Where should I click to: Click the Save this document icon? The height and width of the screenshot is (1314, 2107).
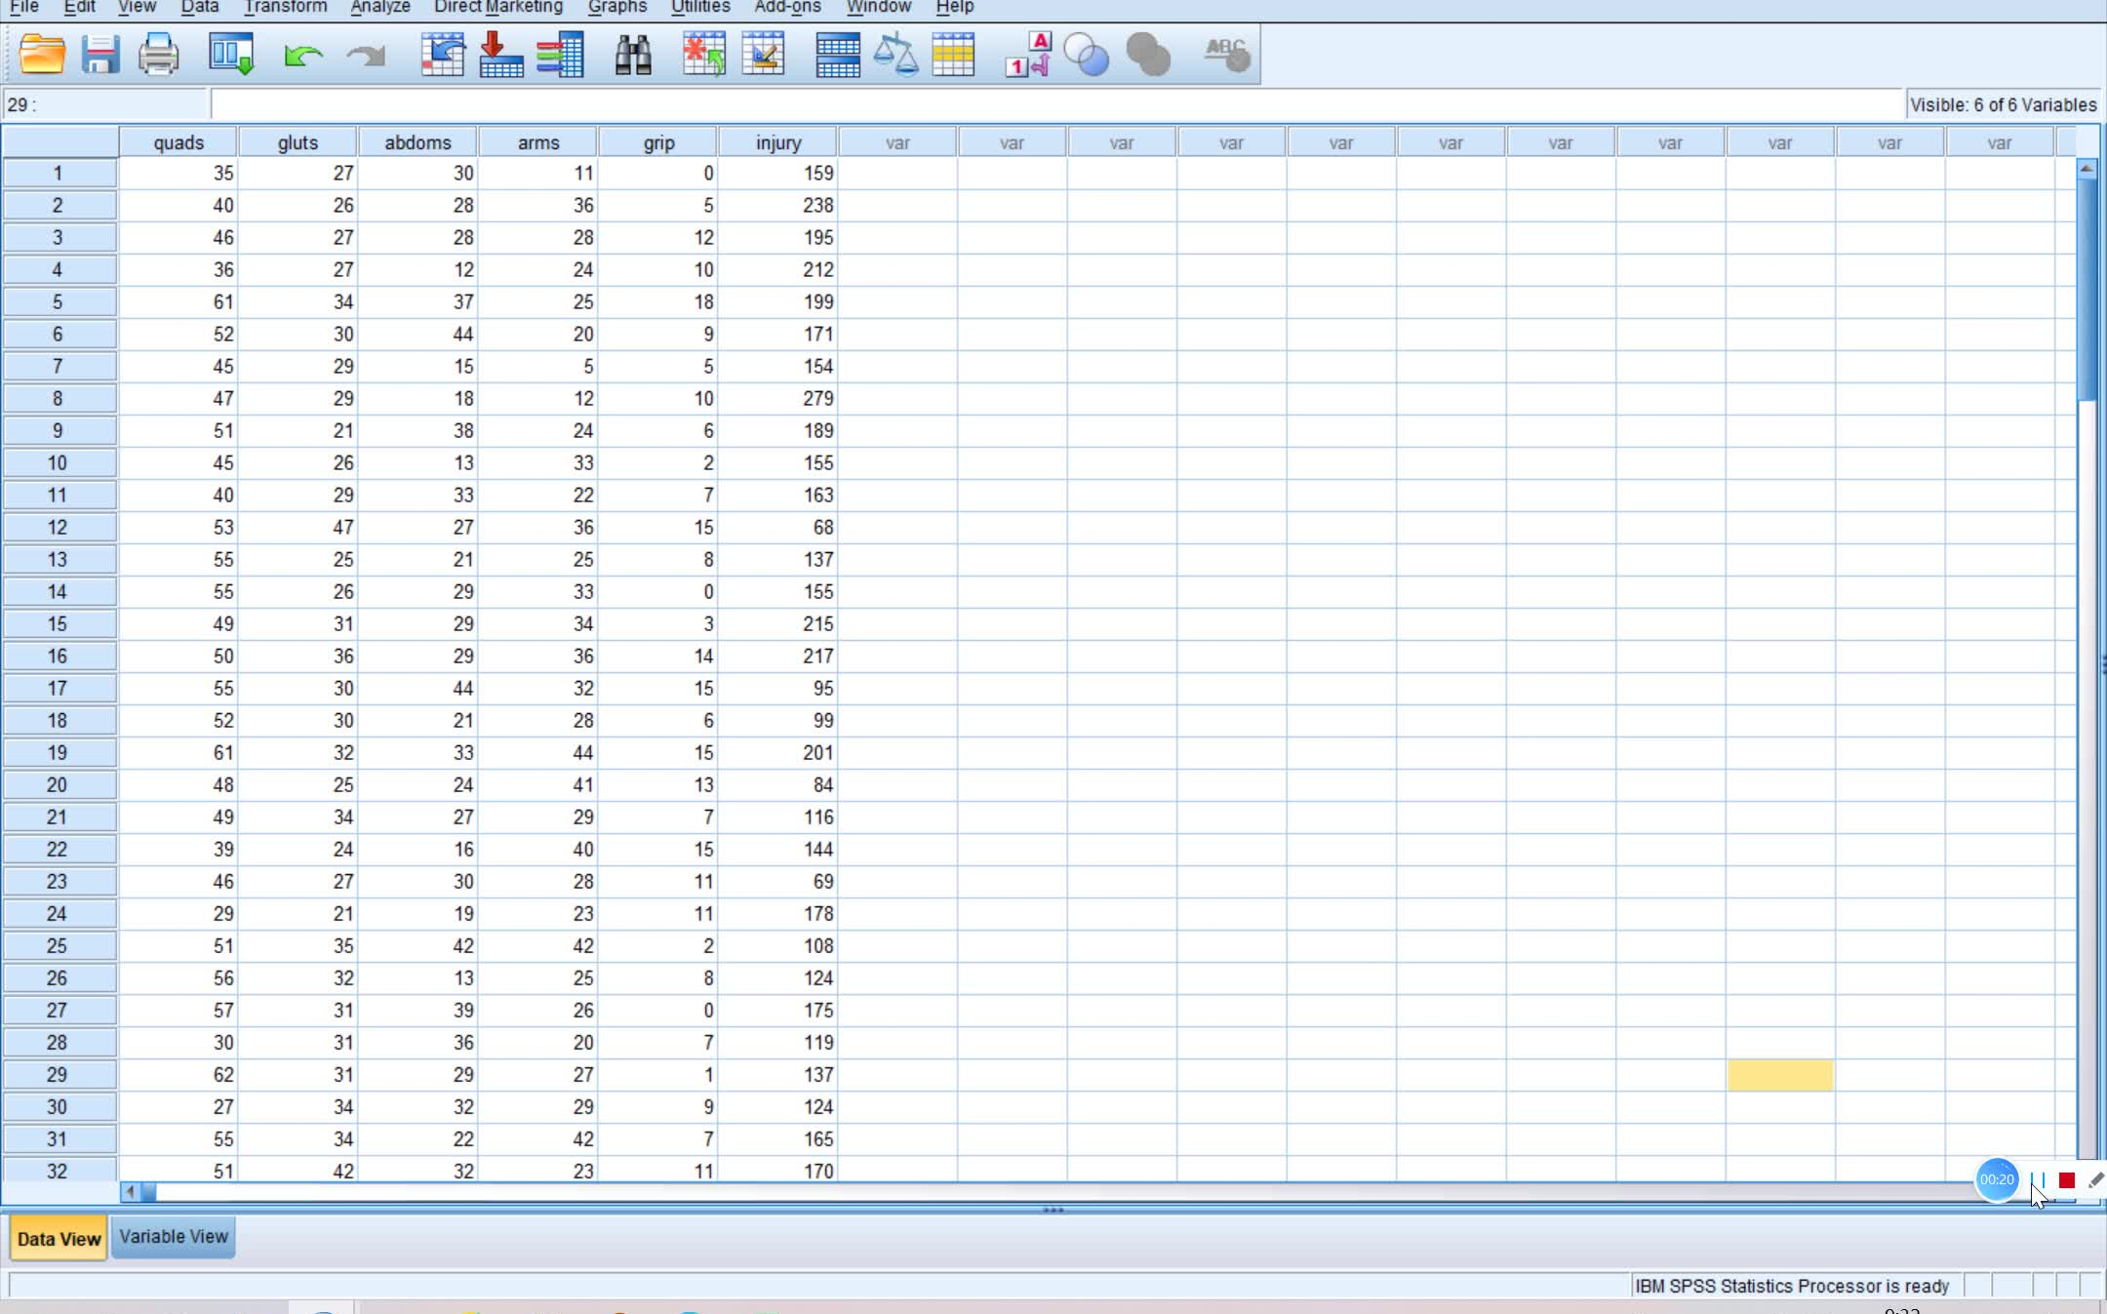click(x=99, y=54)
